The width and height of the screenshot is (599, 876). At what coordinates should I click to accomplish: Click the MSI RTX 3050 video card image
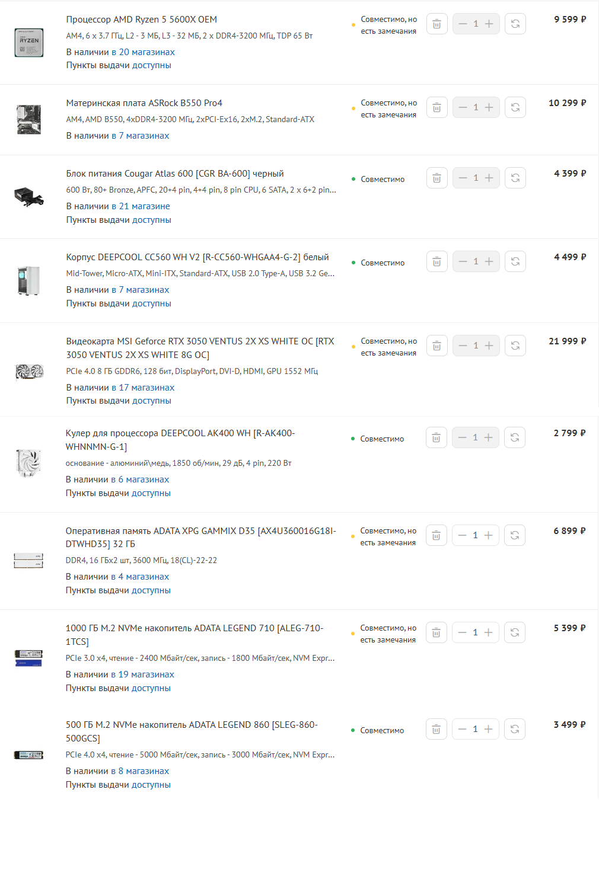click(x=29, y=372)
